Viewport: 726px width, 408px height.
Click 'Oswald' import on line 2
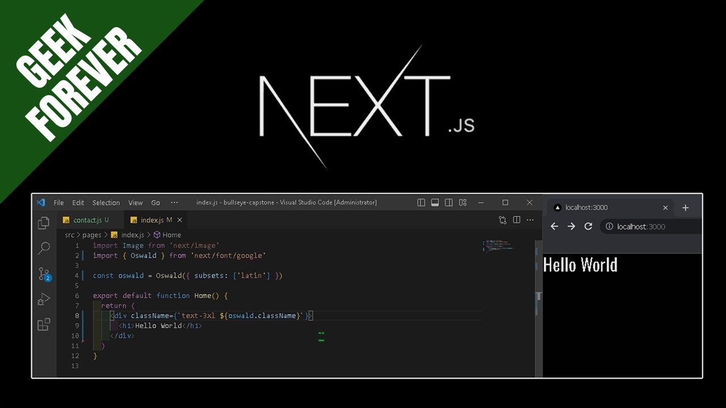tap(143, 256)
